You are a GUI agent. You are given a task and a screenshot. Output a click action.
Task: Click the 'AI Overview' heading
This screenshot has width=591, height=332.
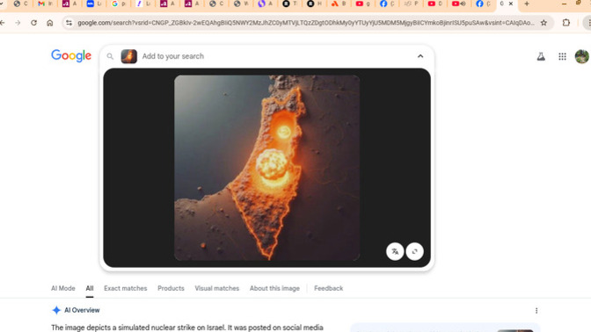[x=82, y=310]
